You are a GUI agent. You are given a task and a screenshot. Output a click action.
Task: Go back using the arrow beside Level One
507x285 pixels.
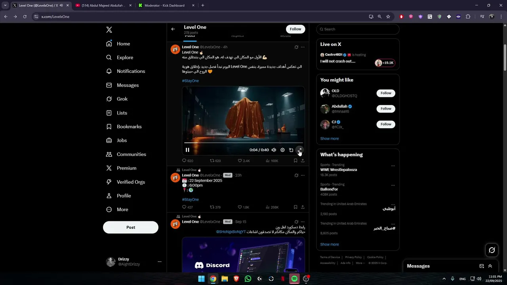pos(173,29)
